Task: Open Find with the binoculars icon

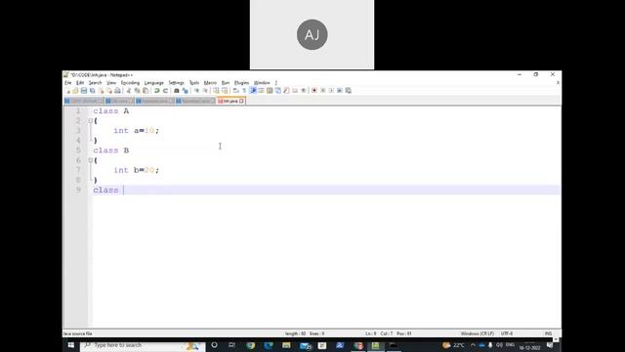Action: [176, 91]
